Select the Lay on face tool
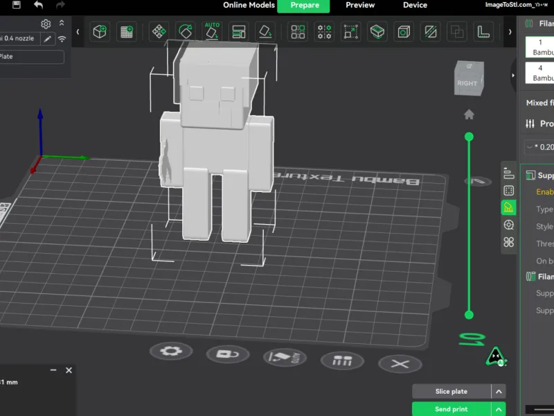The height and width of the screenshot is (416, 554). 265,32
